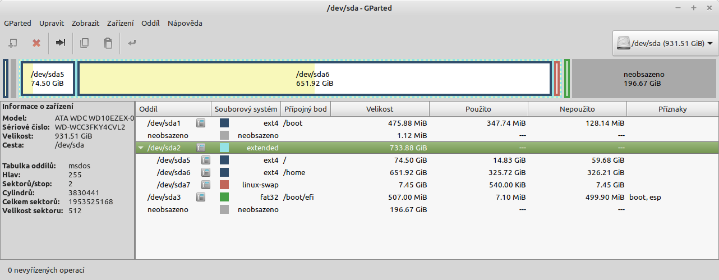This screenshot has width=719, height=280.
Task: Select /dev/sda5 block in the disk map
Action: tap(48, 79)
